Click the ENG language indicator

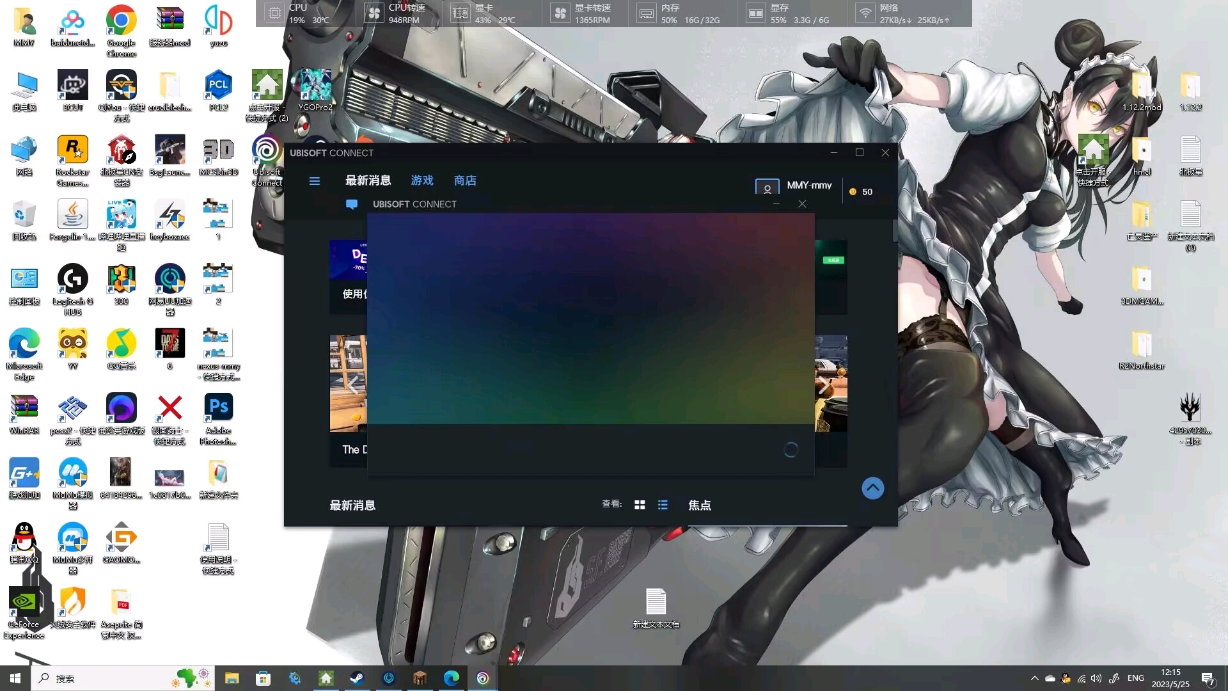click(x=1136, y=678)
